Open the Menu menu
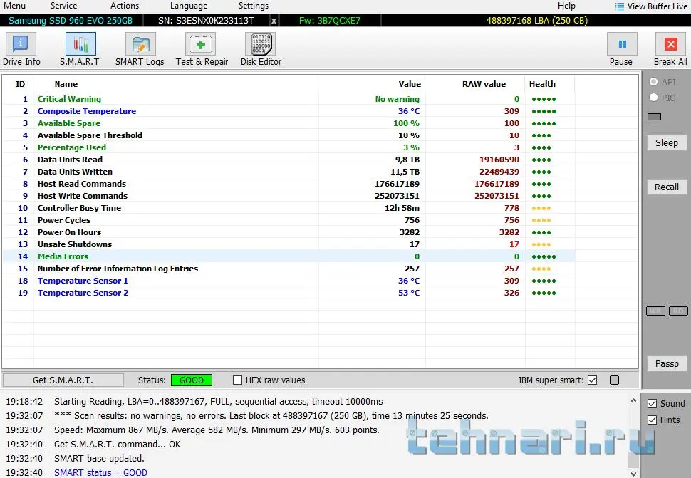 [x=14, y=6]
